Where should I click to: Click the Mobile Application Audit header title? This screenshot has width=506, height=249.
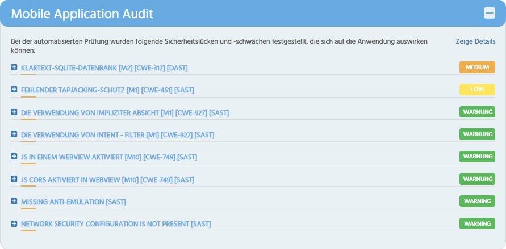tap(82, 14)
